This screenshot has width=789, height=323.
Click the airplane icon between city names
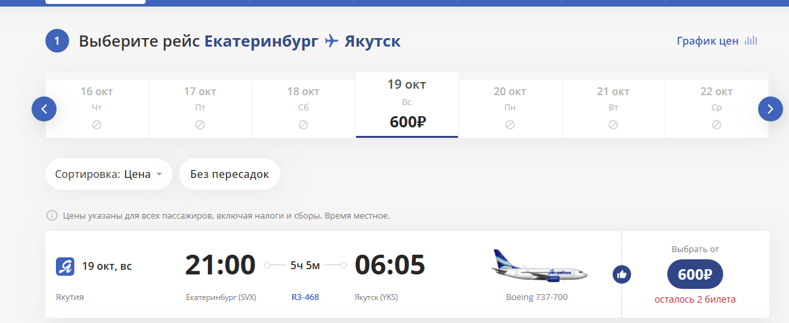332,41
